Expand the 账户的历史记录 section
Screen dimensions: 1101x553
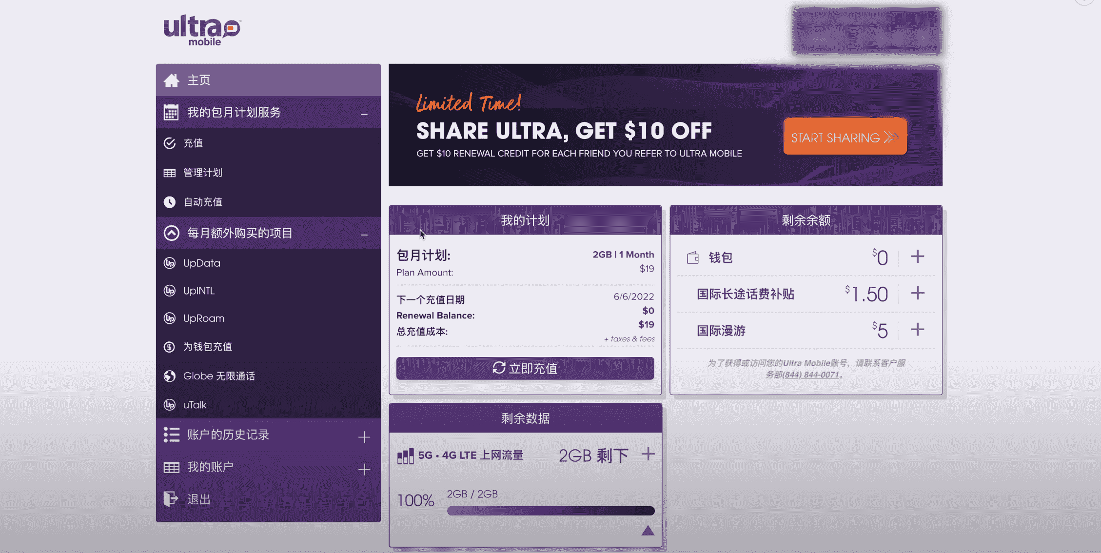[x=364, y=437]
